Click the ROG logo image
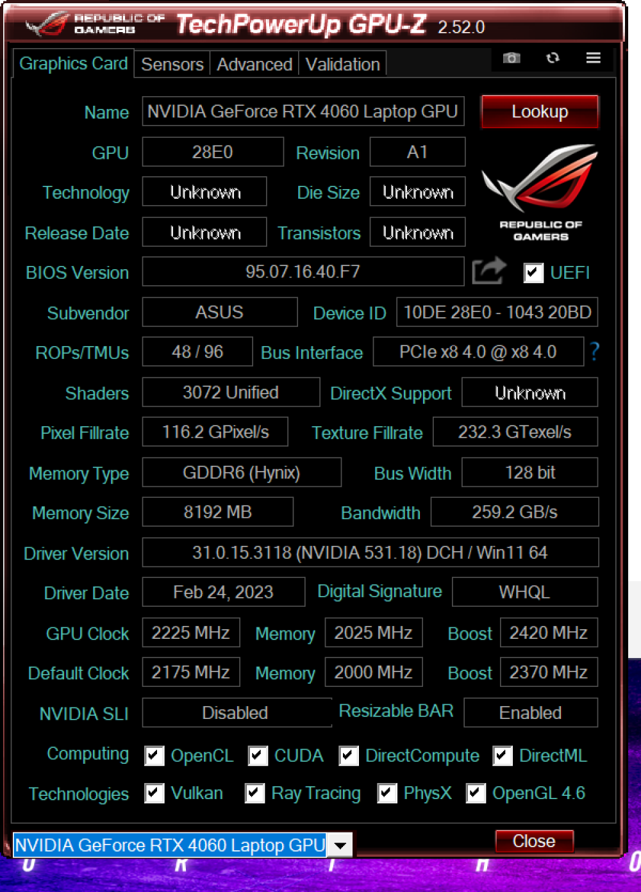The width and height of the screenshot is (641, 892). tap(540, 192)
